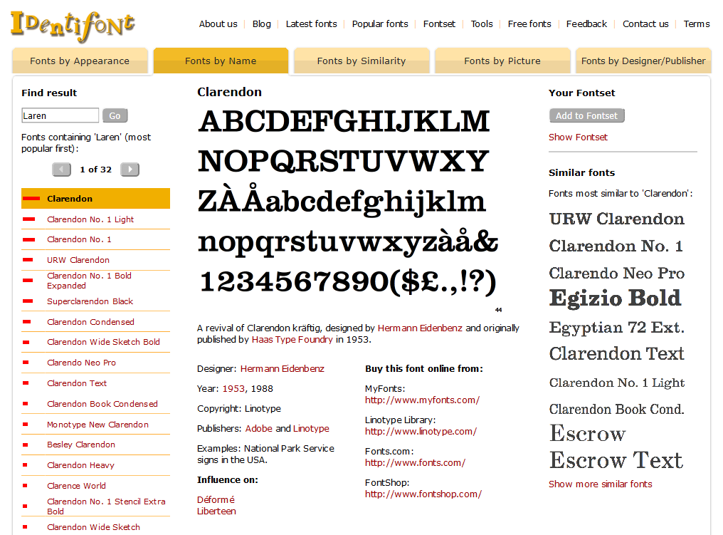Open Clarendon Text similar font sample

point(616,353)
